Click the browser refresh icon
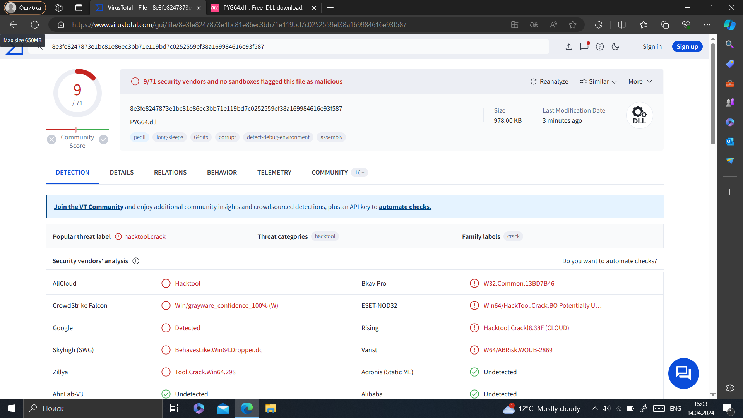This screenshot has height=418, width=743. point(35,24)
